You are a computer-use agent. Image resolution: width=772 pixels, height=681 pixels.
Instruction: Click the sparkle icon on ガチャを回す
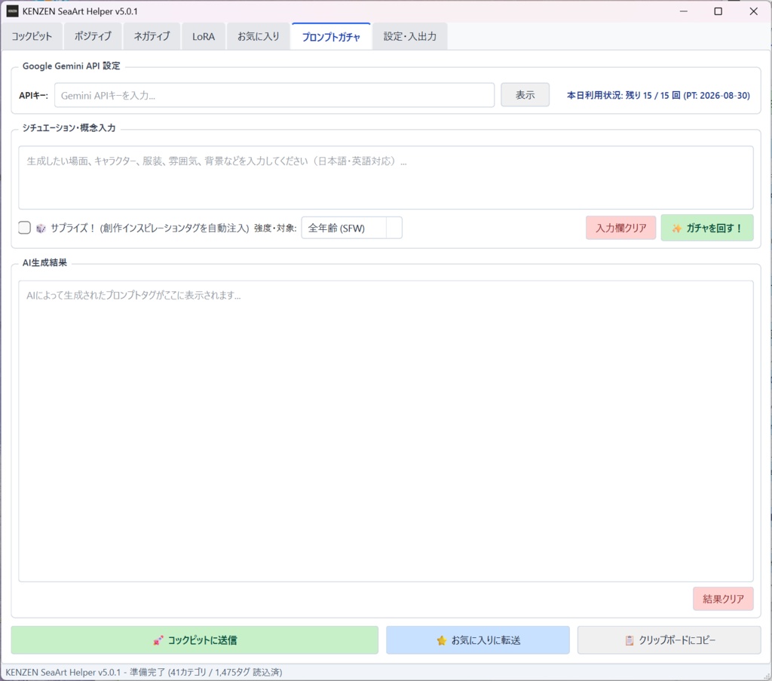[x=677, y=229]
